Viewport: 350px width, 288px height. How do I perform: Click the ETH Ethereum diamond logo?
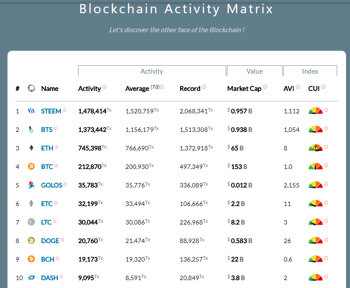pyautogui.click(x=31, y=148)
